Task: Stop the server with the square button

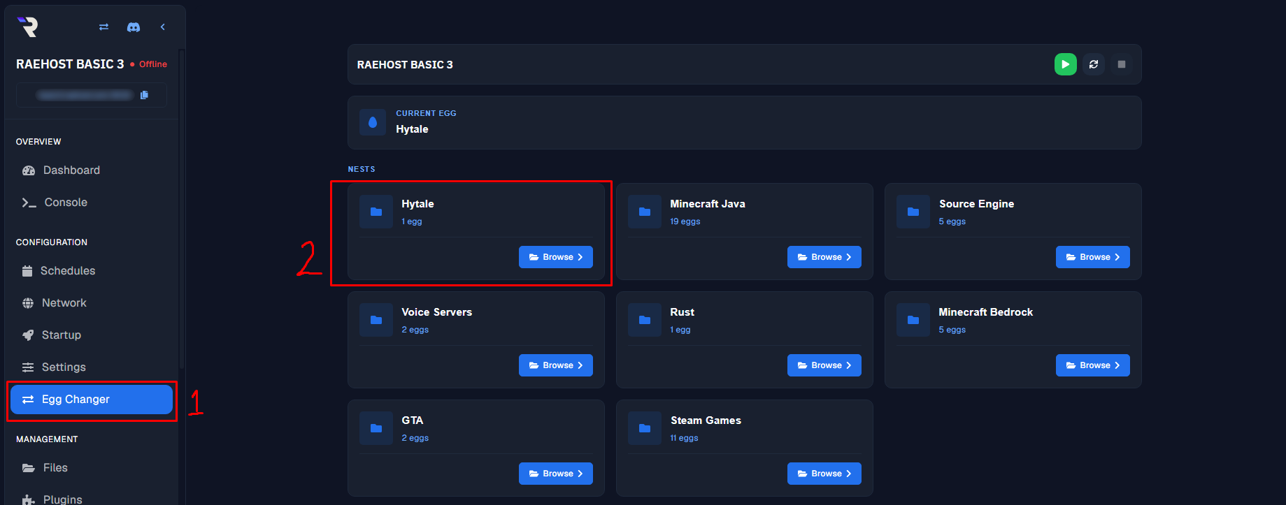Action: [x=1122, y=64]
